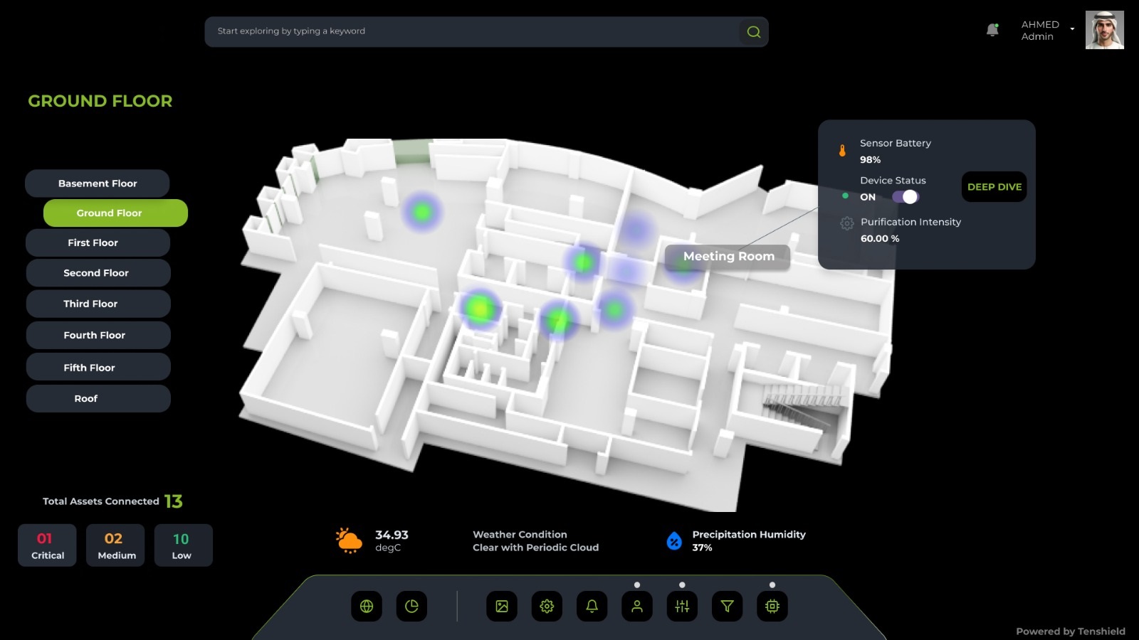The image size is (1139, 640).
Task: Click the DEEP DIVE button
Action: click(994, 187)
